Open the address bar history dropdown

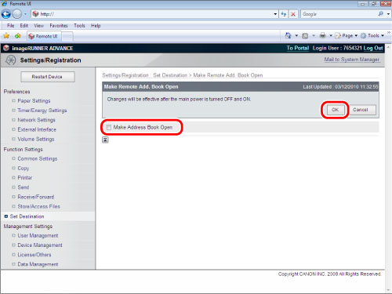pos(275,14)
